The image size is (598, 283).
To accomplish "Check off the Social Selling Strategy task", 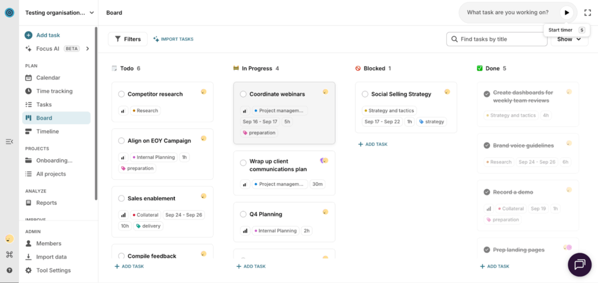I will coord(365,94).
